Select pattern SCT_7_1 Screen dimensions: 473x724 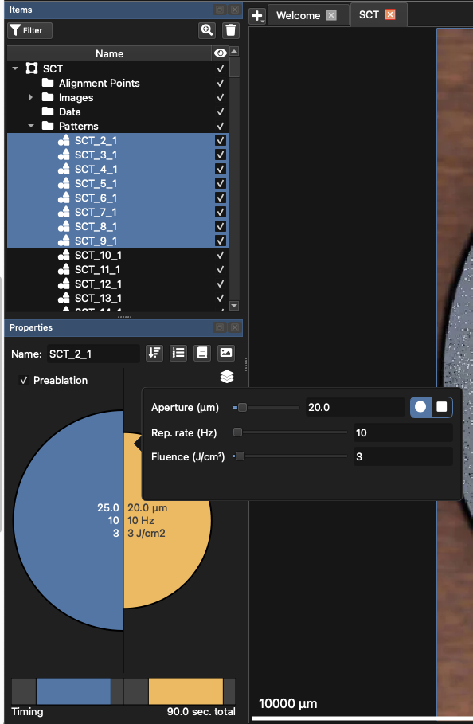96,212
